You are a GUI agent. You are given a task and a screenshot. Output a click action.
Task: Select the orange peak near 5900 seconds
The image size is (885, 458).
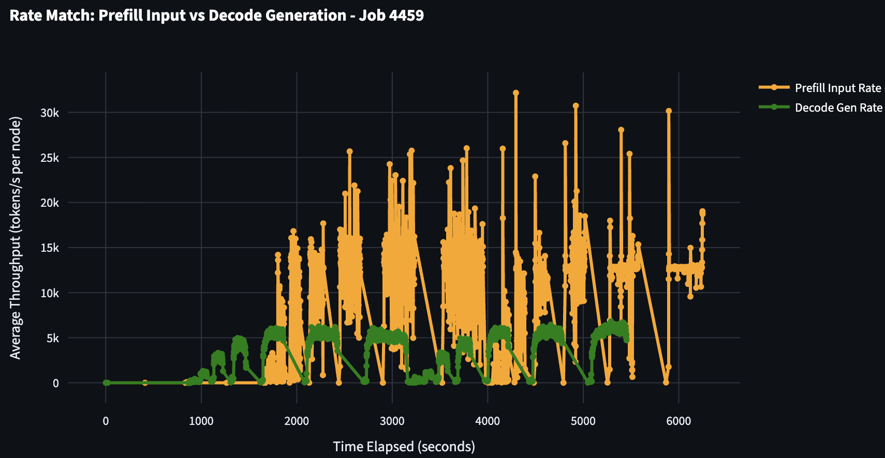[669, 111]
